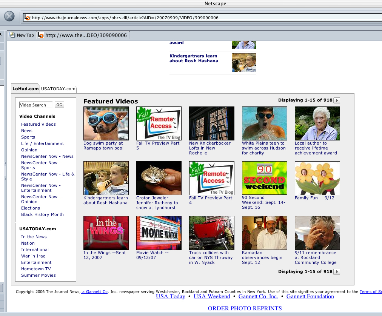382x316 pixels.
Task: Open USATODAY Entertainment channel link
Action: pyautogui.click(x=36, y=262)
